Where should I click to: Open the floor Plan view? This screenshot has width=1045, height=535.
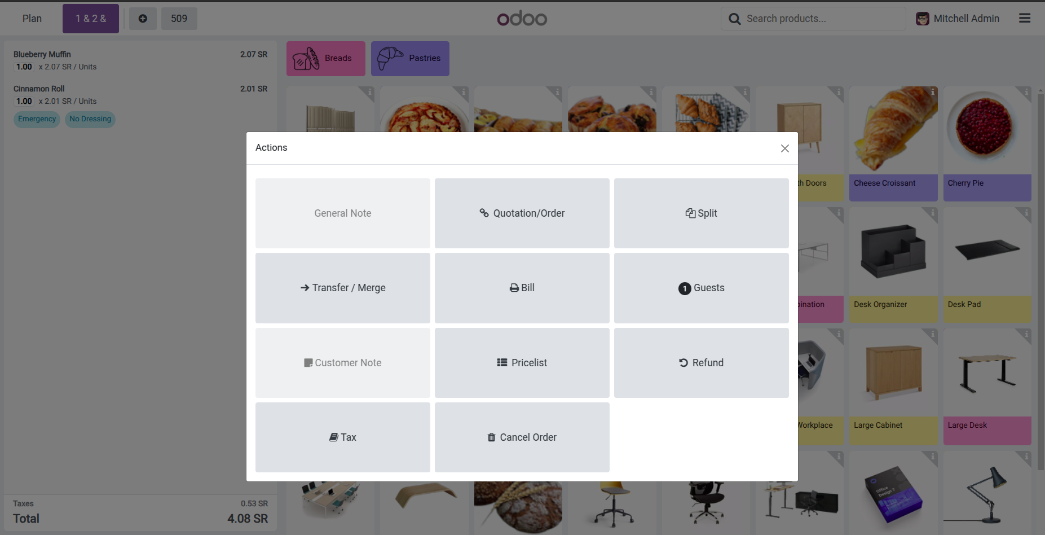[32, 18]
